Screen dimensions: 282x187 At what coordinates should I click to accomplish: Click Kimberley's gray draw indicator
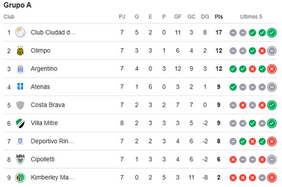[x=262, y=178]
